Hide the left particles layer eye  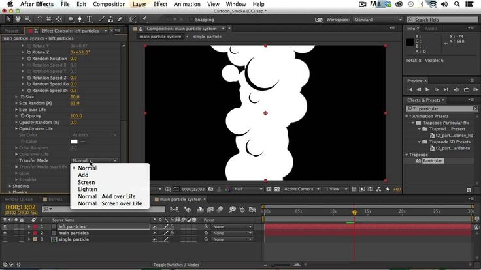(5, 226)
